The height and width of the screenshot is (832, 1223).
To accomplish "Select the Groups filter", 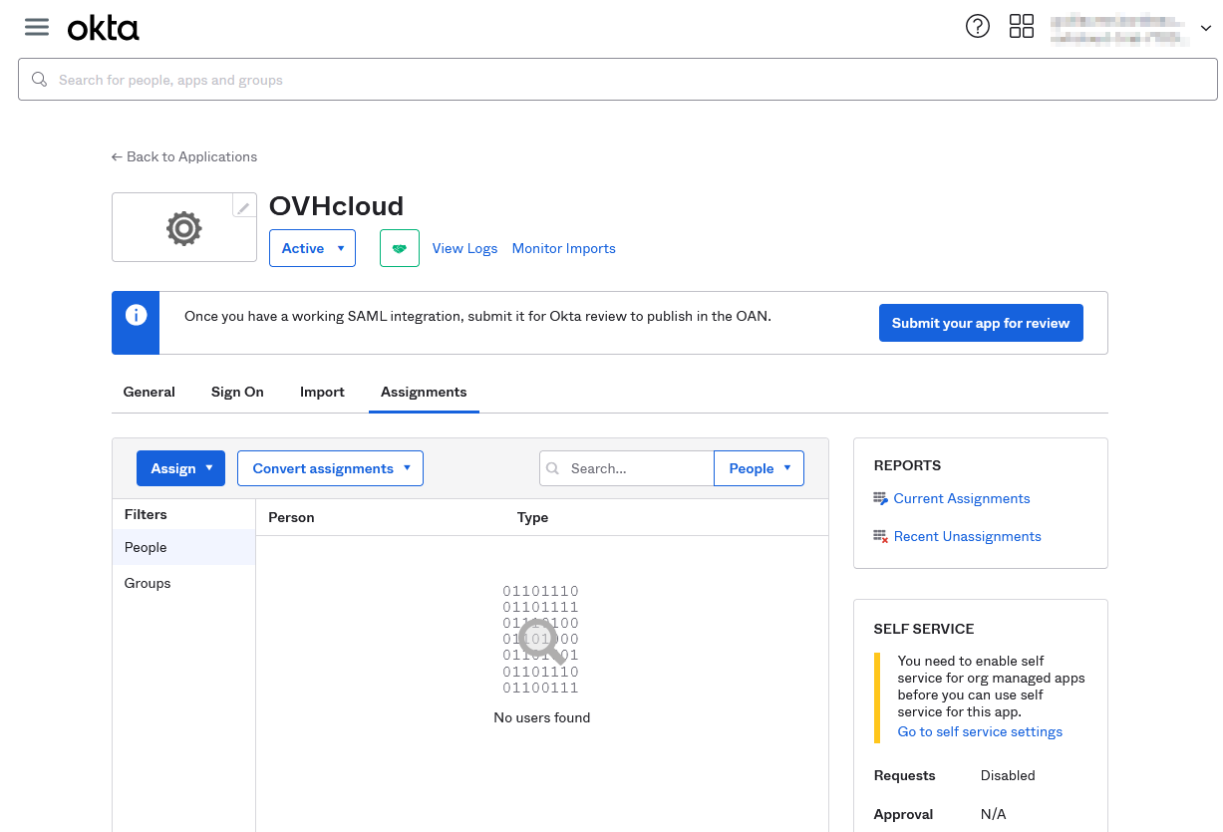I will pyautogui.click(x=148, y=583).
